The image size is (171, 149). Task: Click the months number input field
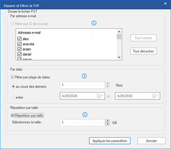82,85
